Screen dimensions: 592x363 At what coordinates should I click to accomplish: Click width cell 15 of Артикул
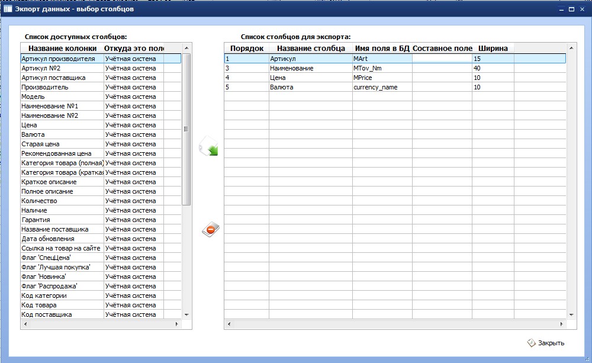[x=493, y=59]
